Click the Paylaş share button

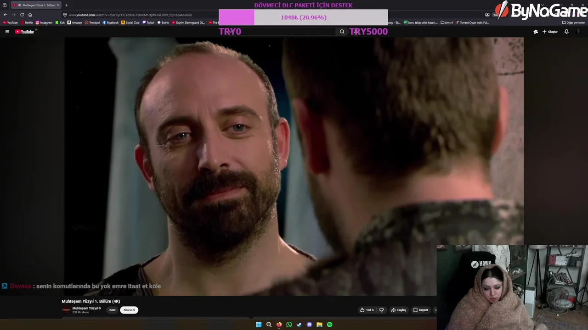(399, 310)
